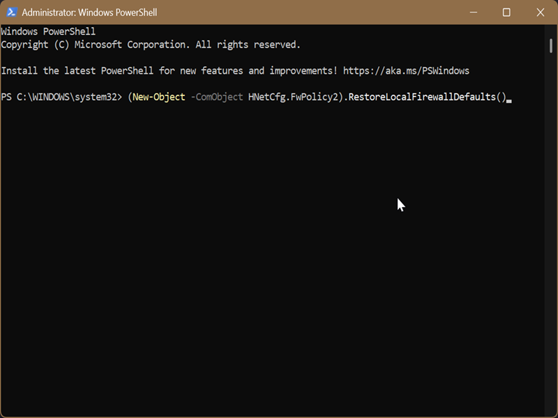This screenshot has height=418, width=558.
Task: Click the Microsoft Corporation copyright line
Action: (x=151, y=45)
